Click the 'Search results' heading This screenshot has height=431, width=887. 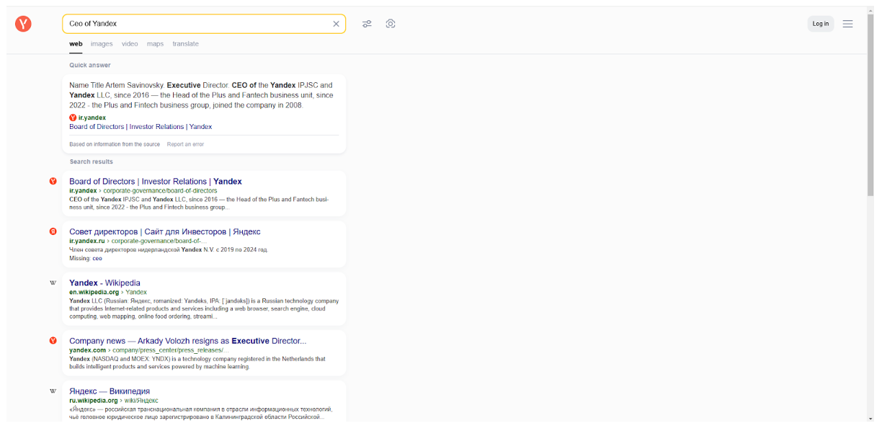click(92, 162)
